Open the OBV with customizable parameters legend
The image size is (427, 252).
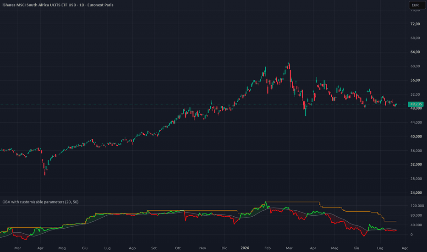40,202
